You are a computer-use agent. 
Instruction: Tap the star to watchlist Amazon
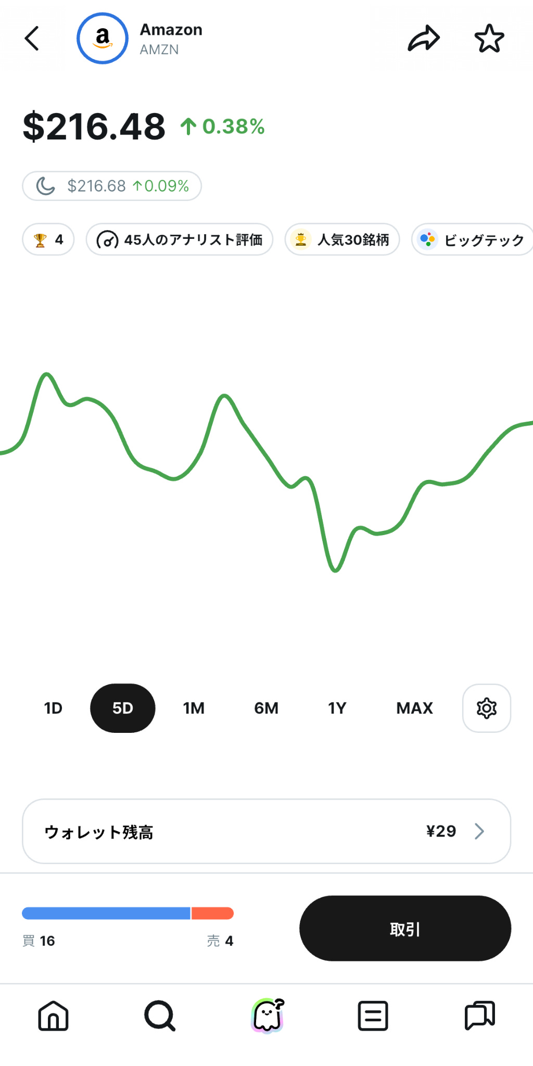tap(488, 38)
